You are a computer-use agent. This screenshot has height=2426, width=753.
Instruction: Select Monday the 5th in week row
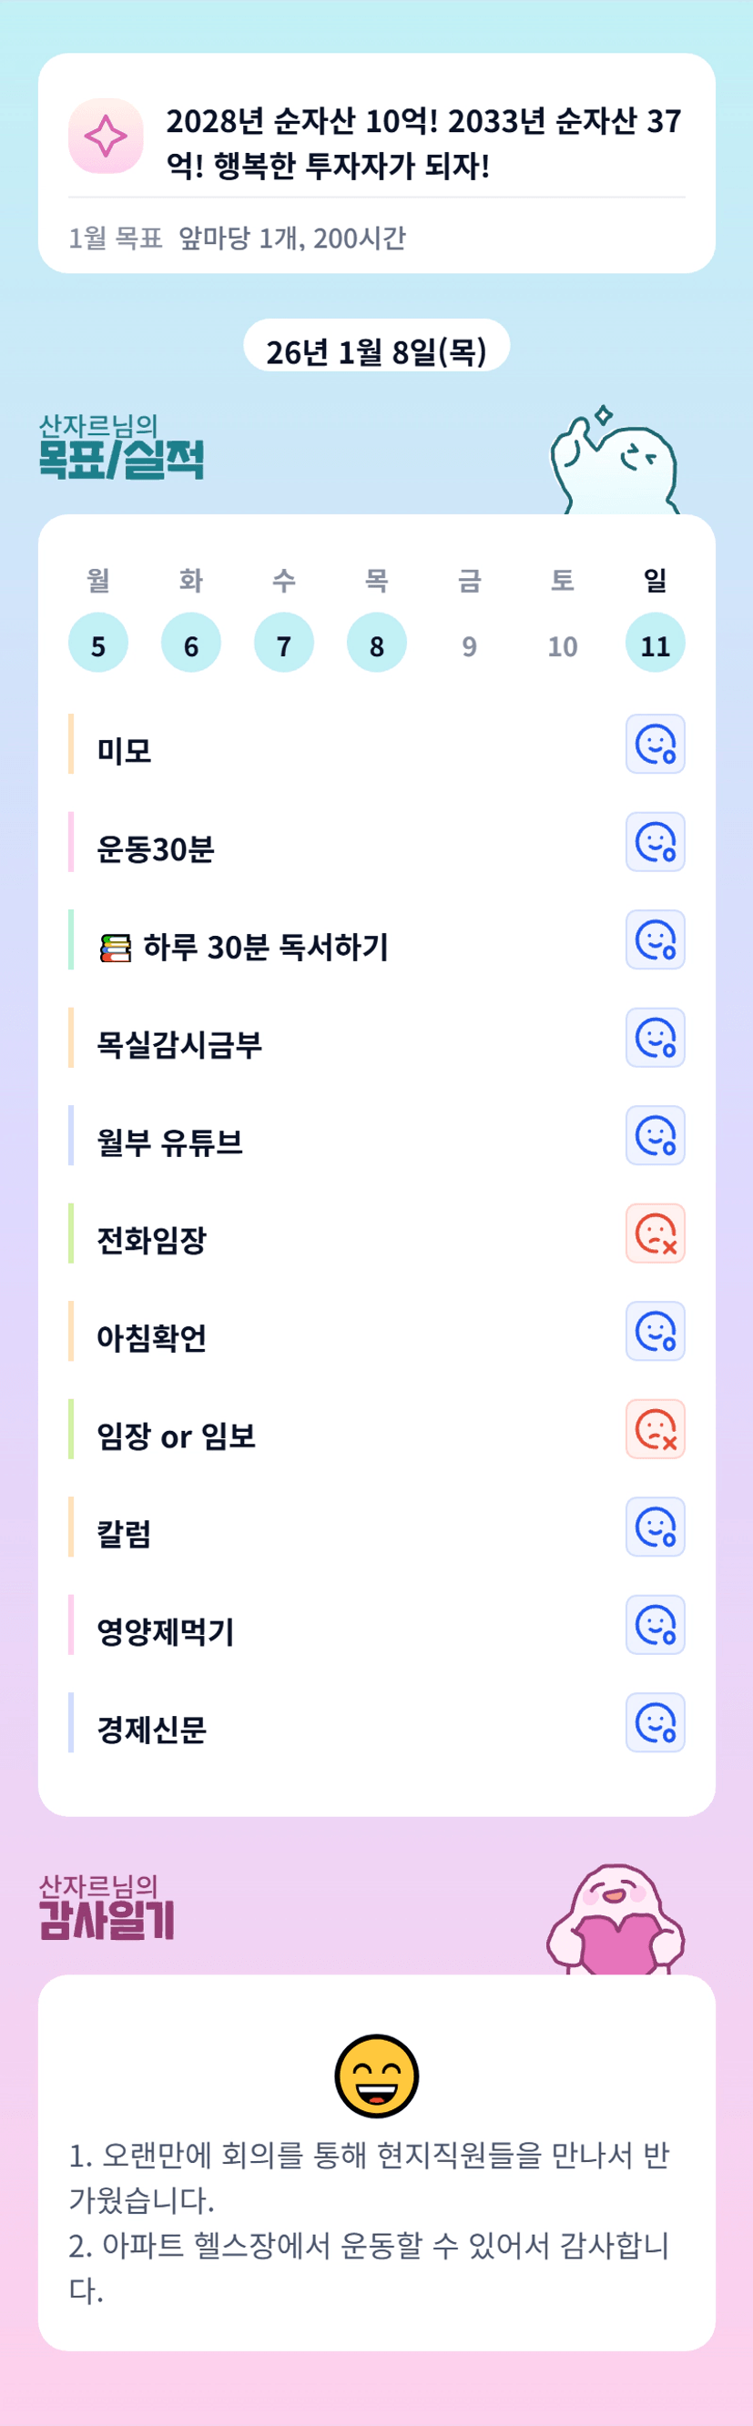coord(98,644)
